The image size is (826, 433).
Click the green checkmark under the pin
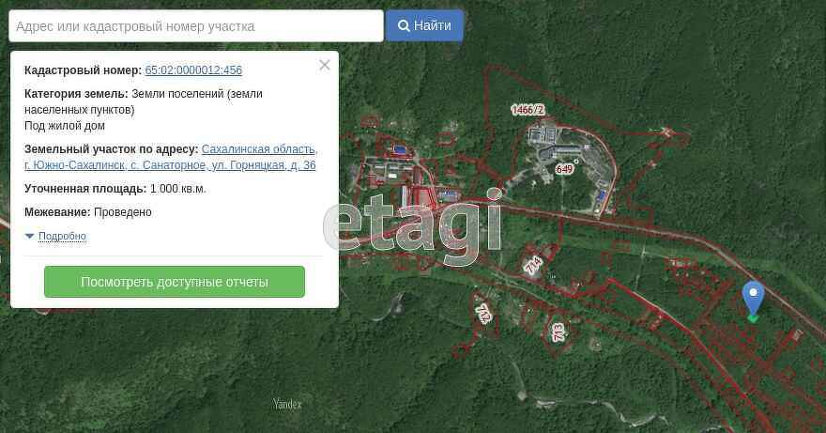(753, 318)
